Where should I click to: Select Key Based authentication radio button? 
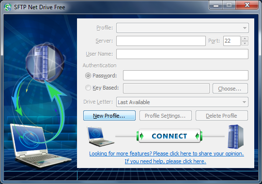click(x=88, y=88)
